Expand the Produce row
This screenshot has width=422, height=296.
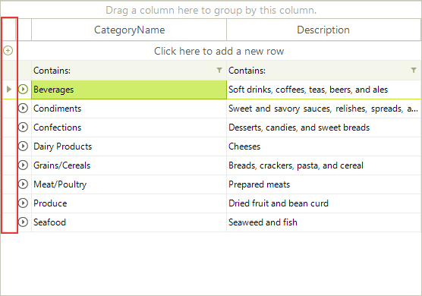tap(23, 203)
